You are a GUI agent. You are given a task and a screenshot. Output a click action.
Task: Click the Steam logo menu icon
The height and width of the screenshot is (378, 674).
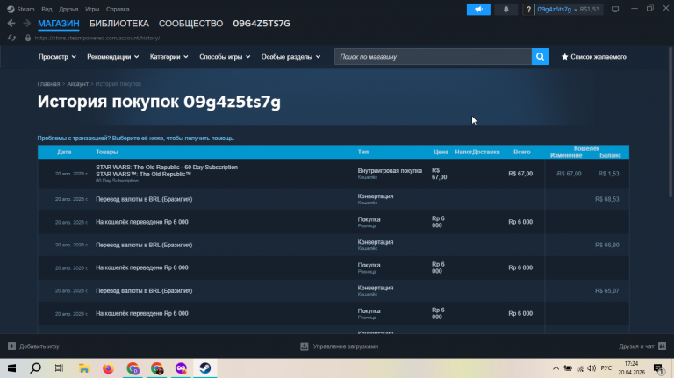pyautogui.click(x=11, y=9)
